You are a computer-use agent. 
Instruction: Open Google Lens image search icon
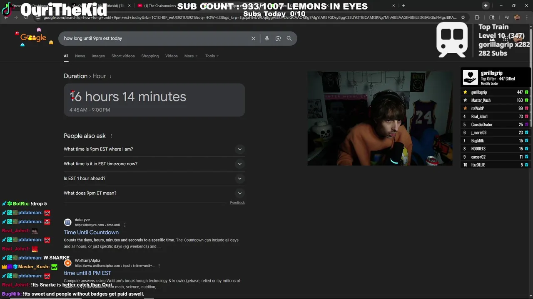278,38
